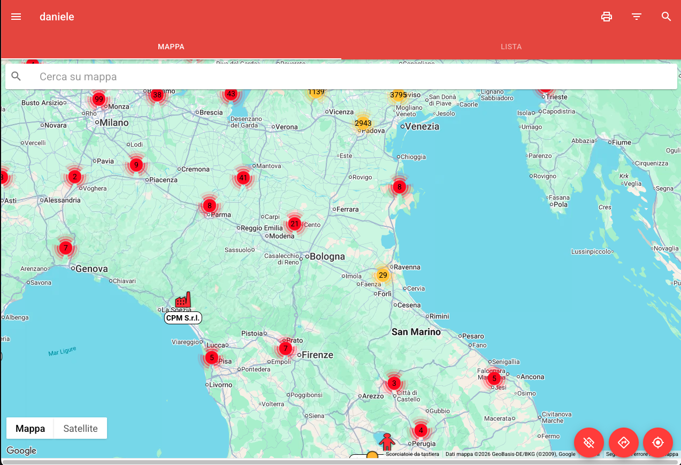Open yellow cluster 3795 near Treviso
This screenshot has height=465, width=681.
pos(399,95)
